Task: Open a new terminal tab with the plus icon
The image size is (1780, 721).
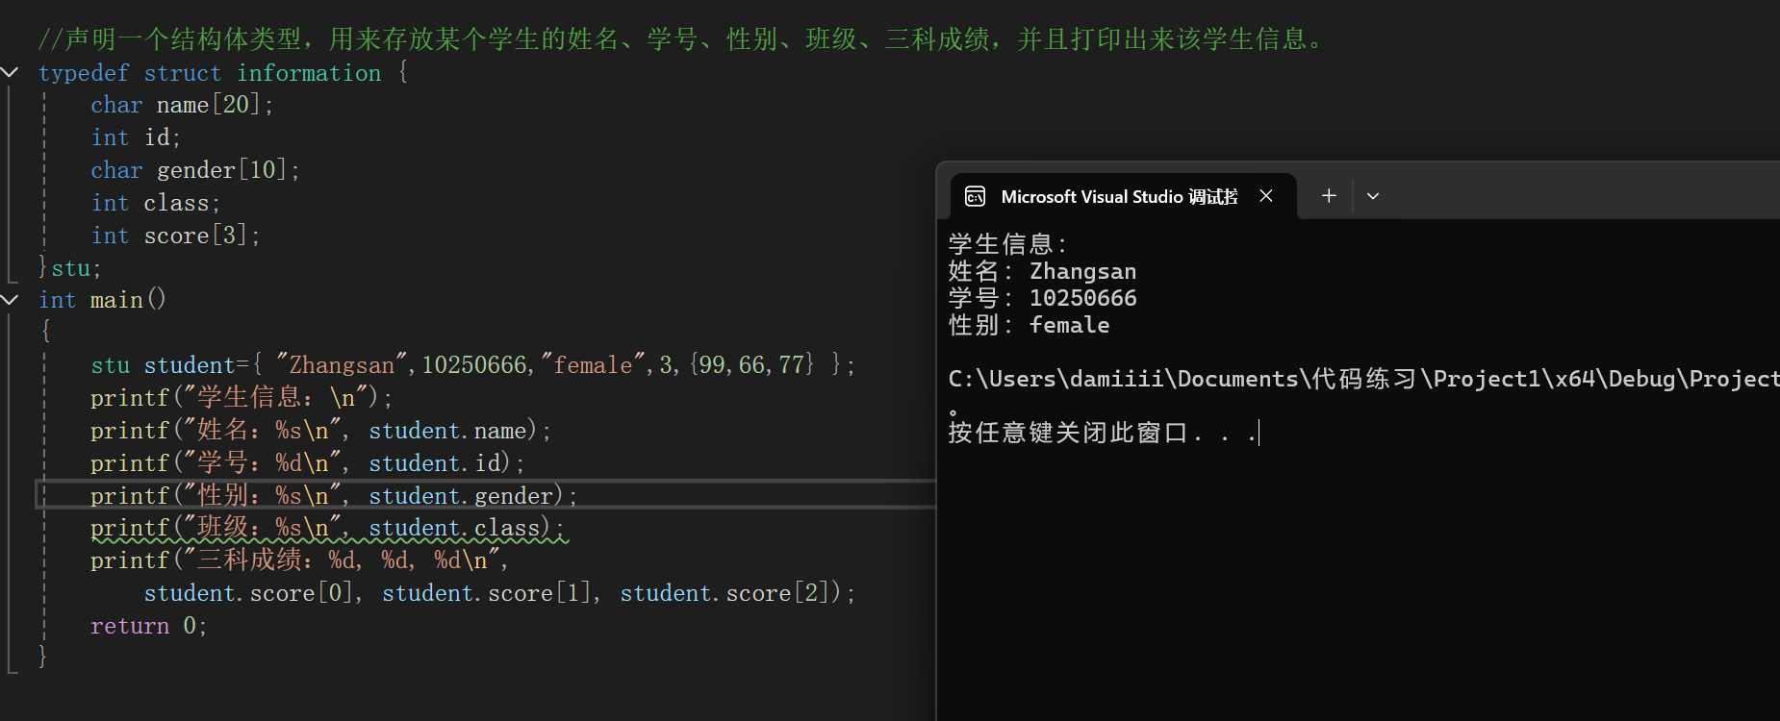Action: click(1328, 195)
